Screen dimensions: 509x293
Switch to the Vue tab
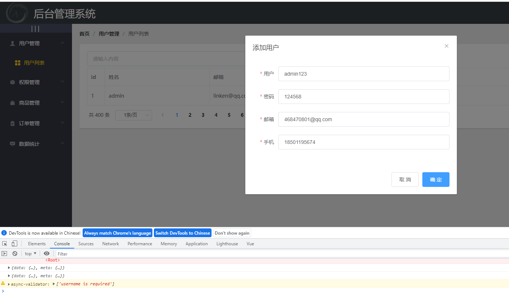click(250, 244)
